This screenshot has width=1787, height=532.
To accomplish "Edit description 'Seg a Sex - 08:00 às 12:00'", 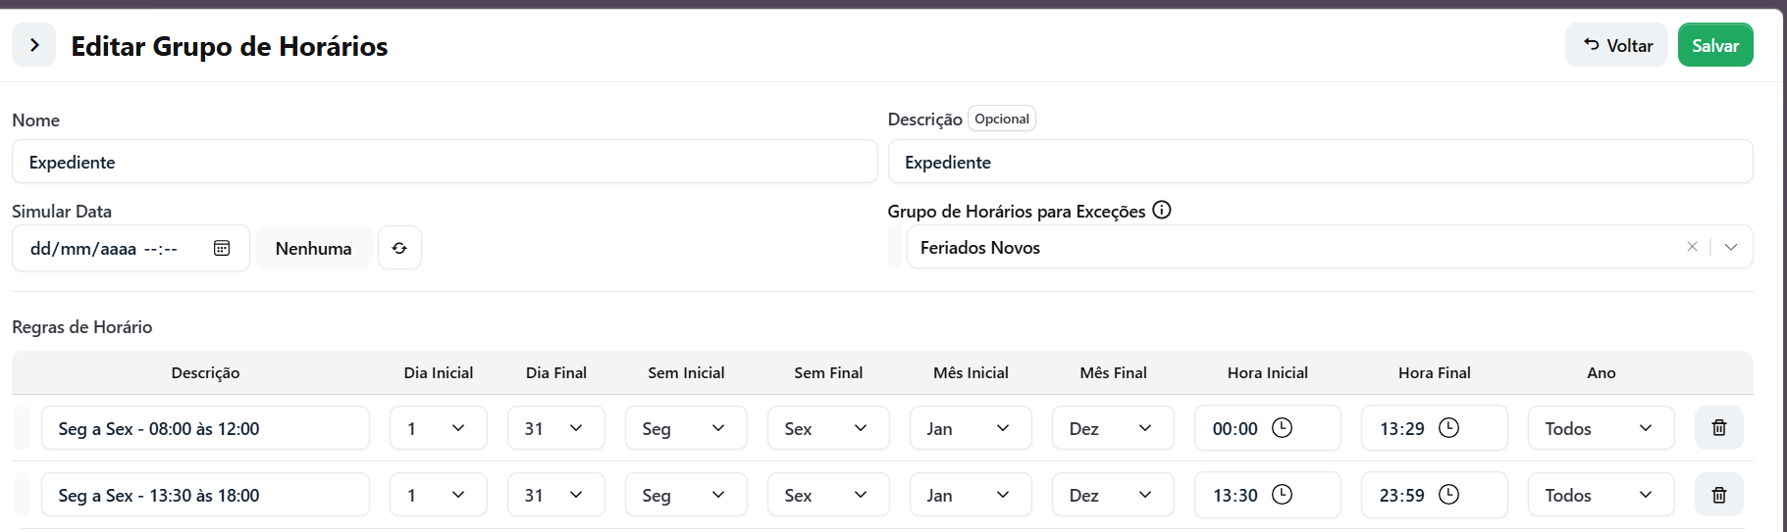I will 205,428.
